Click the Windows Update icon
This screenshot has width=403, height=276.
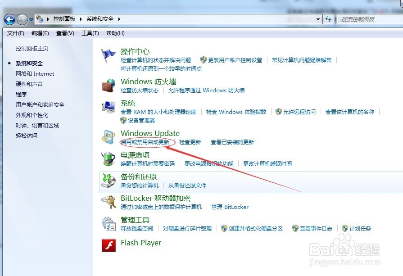tap(109, 137)
